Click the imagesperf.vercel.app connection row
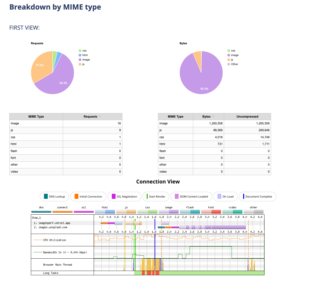The image size is (315, 283). [x=54, y=223]
